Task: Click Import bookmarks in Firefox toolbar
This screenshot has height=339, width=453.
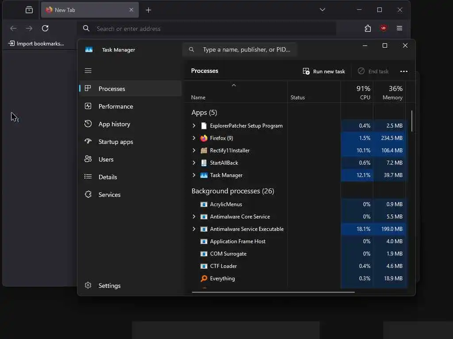Action: tap(36, 44)
